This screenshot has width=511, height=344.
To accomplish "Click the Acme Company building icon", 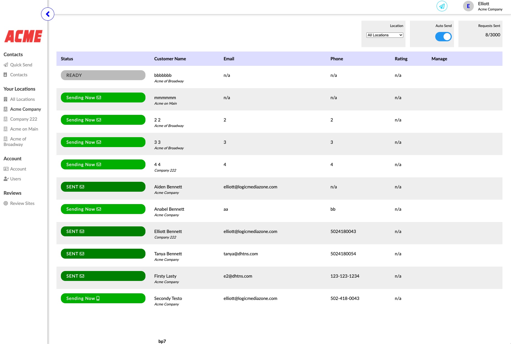I will click(6, 109).
